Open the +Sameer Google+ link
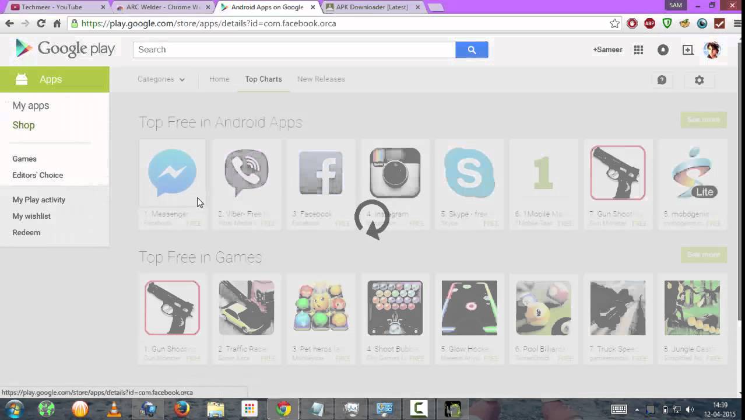745x420 pixels. (x=607, y=50)
